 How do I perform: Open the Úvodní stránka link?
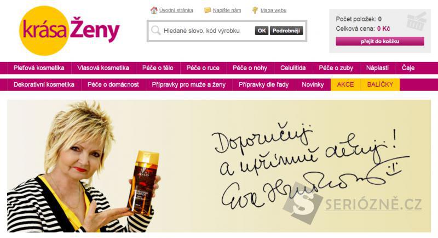click(176, 10)
